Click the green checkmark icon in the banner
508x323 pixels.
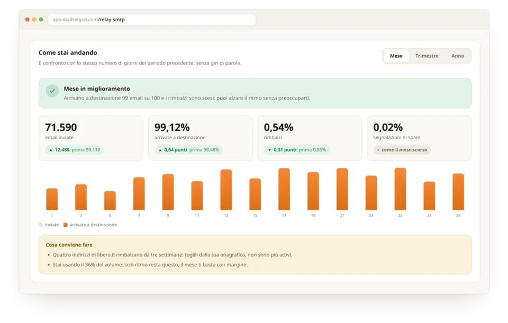52,91
